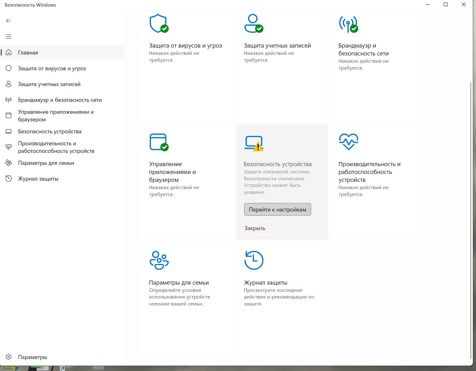Image resolution: width=476 pixels, height=371 pixels.
Task: Open Защита от вирусов и угроз in sidebar
Action: pyautogui.click(x=62, y=68)
